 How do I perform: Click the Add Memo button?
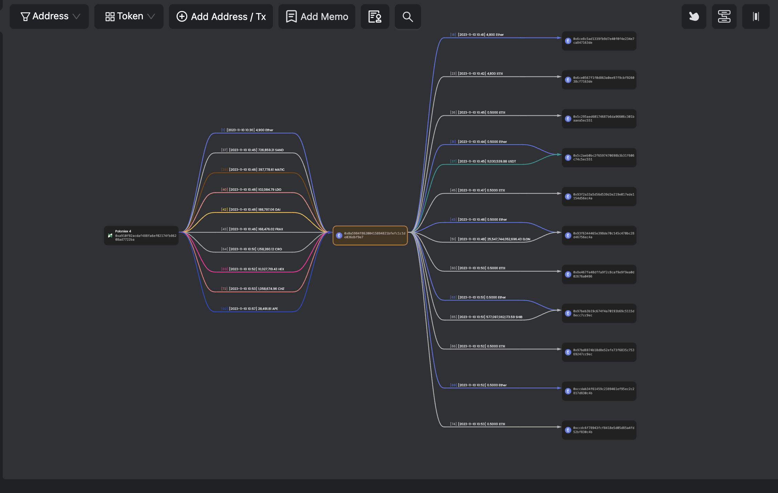coord(317,17)
